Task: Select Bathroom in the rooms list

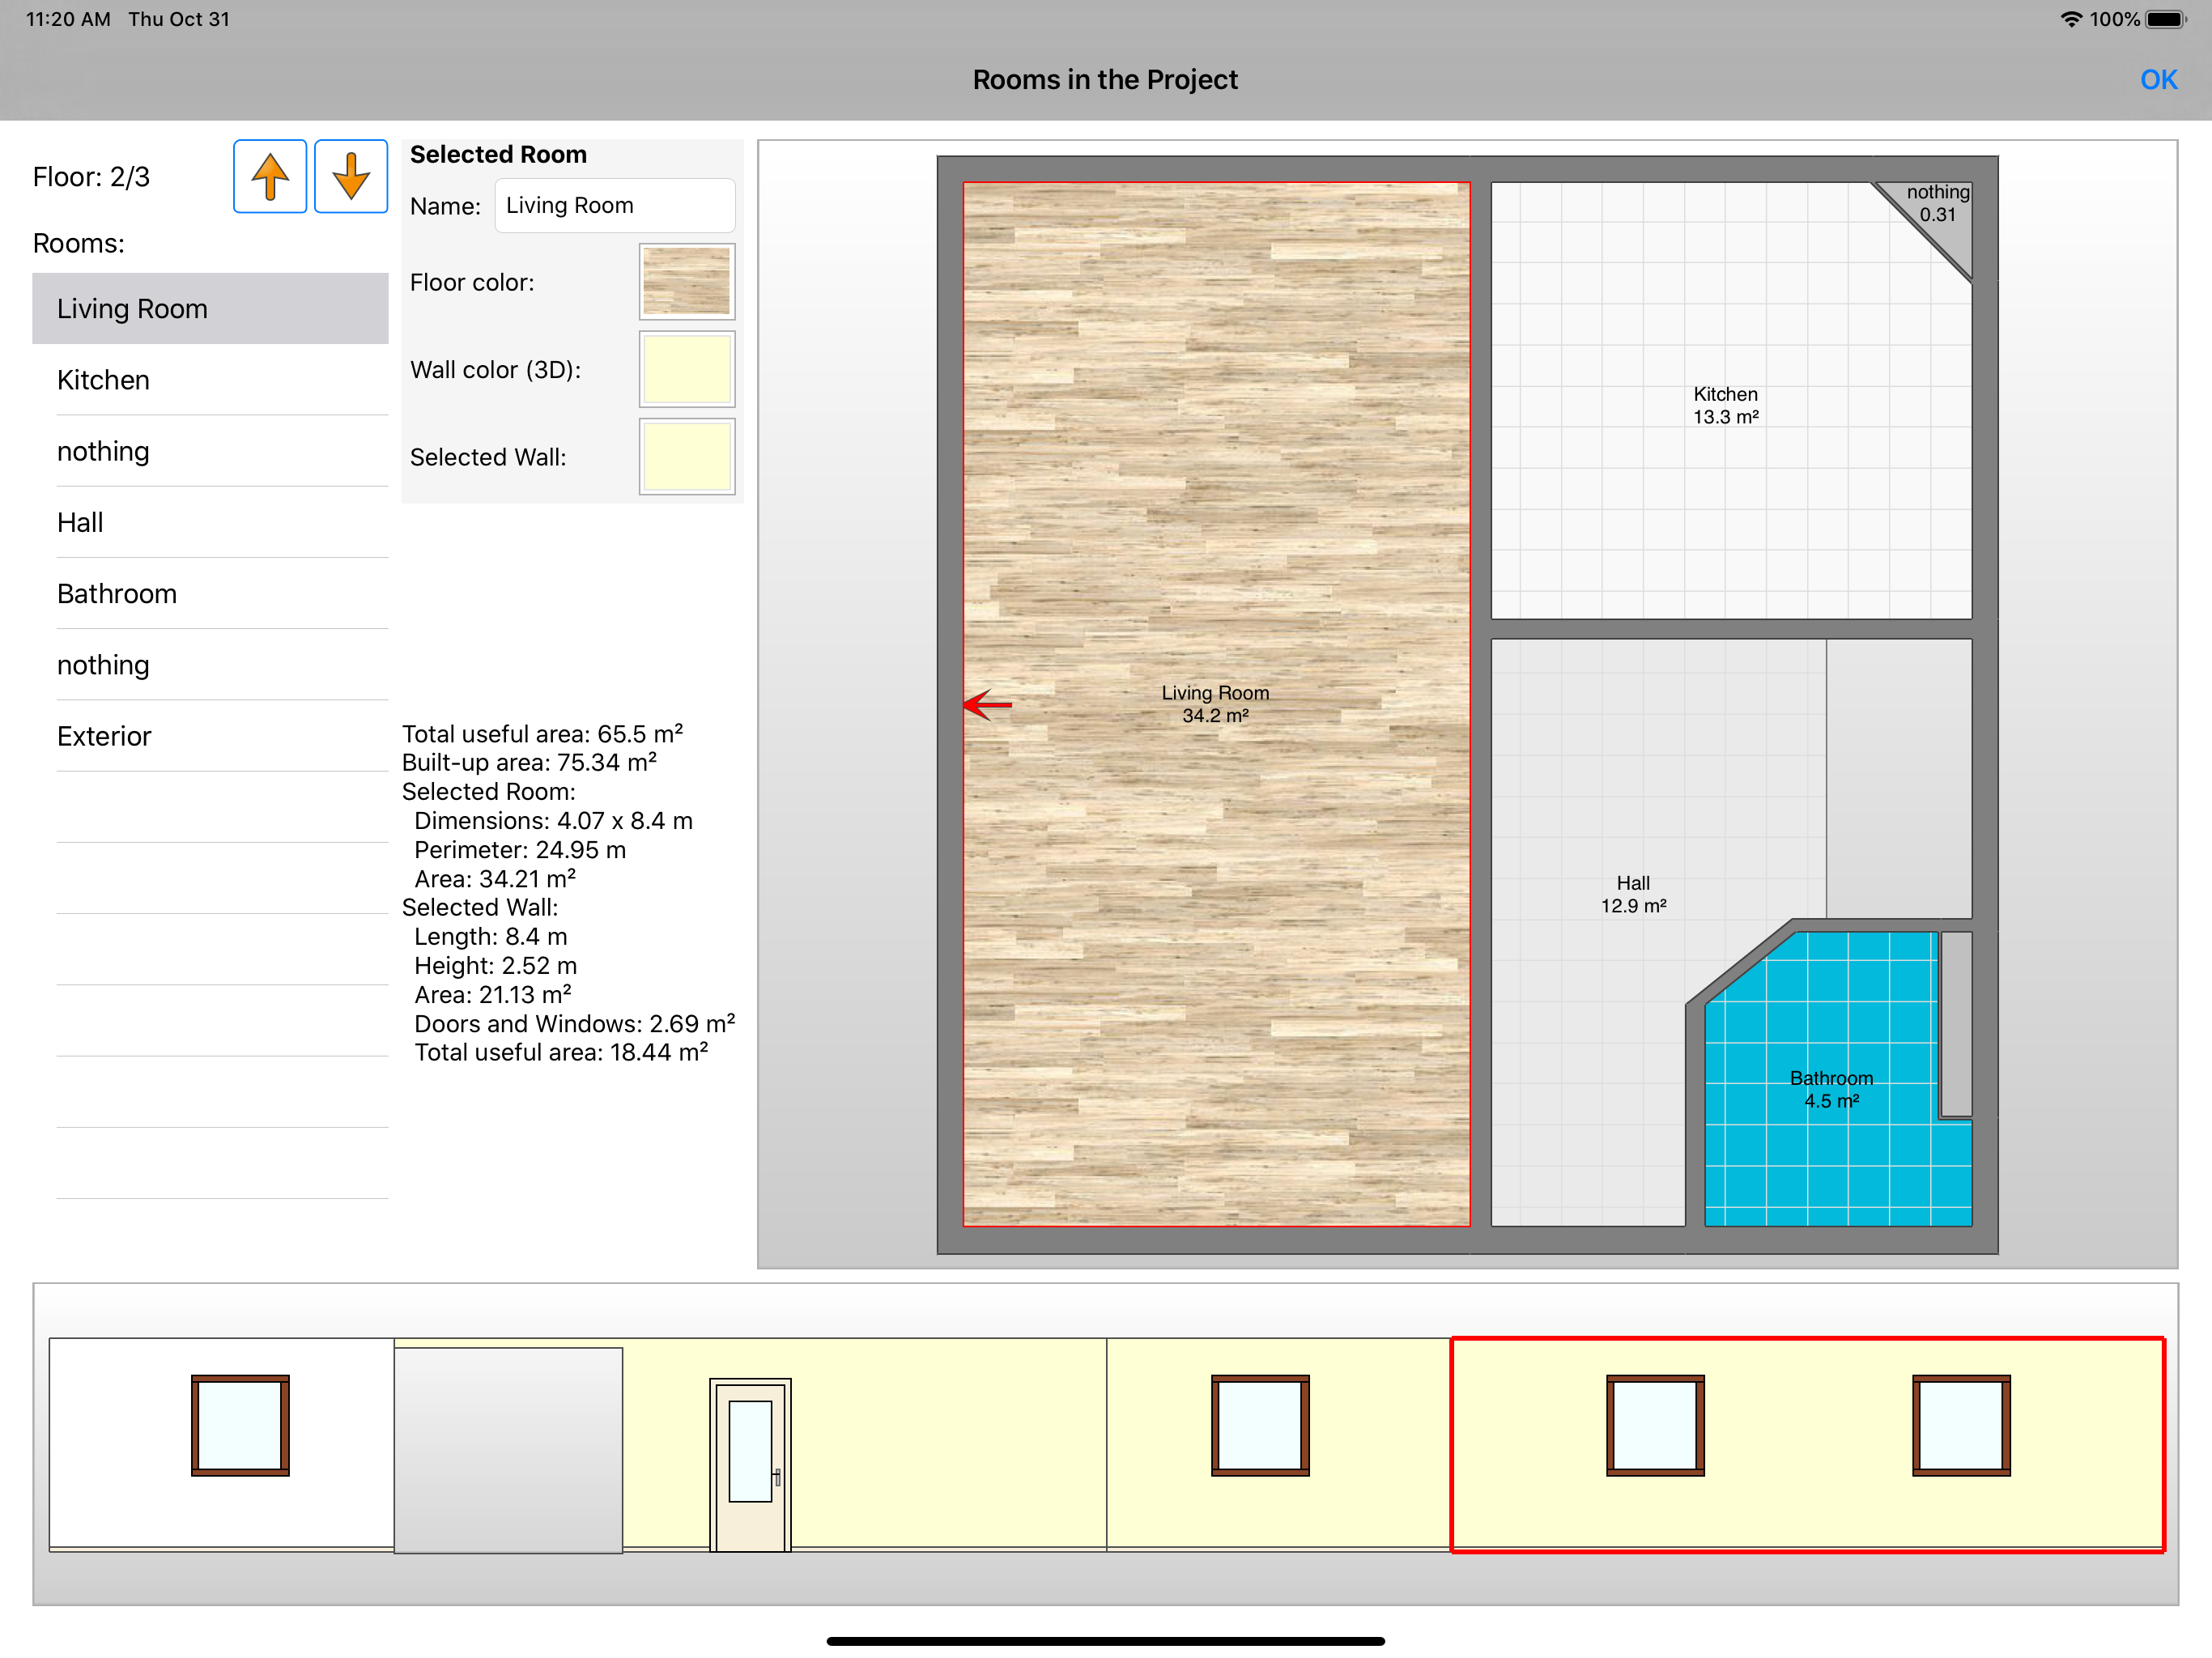Action: tap(210, 594)
